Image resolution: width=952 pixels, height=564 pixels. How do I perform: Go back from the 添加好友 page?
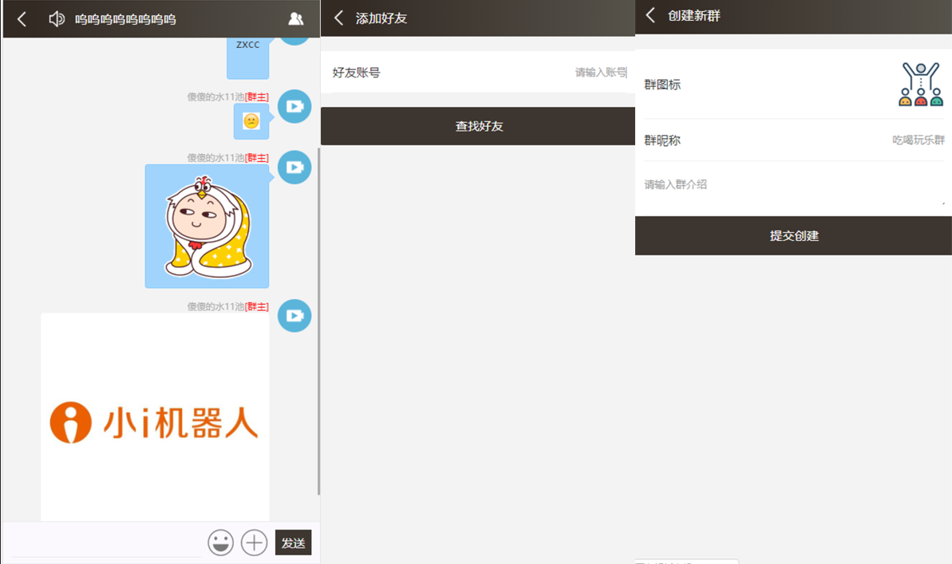coord(335,16)
